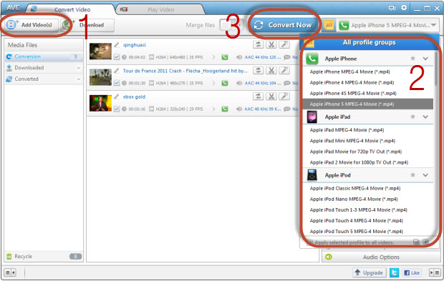
Task: Choose Apple iPad 2 Movie for 1080p TV Out
Action: [368, 162]
